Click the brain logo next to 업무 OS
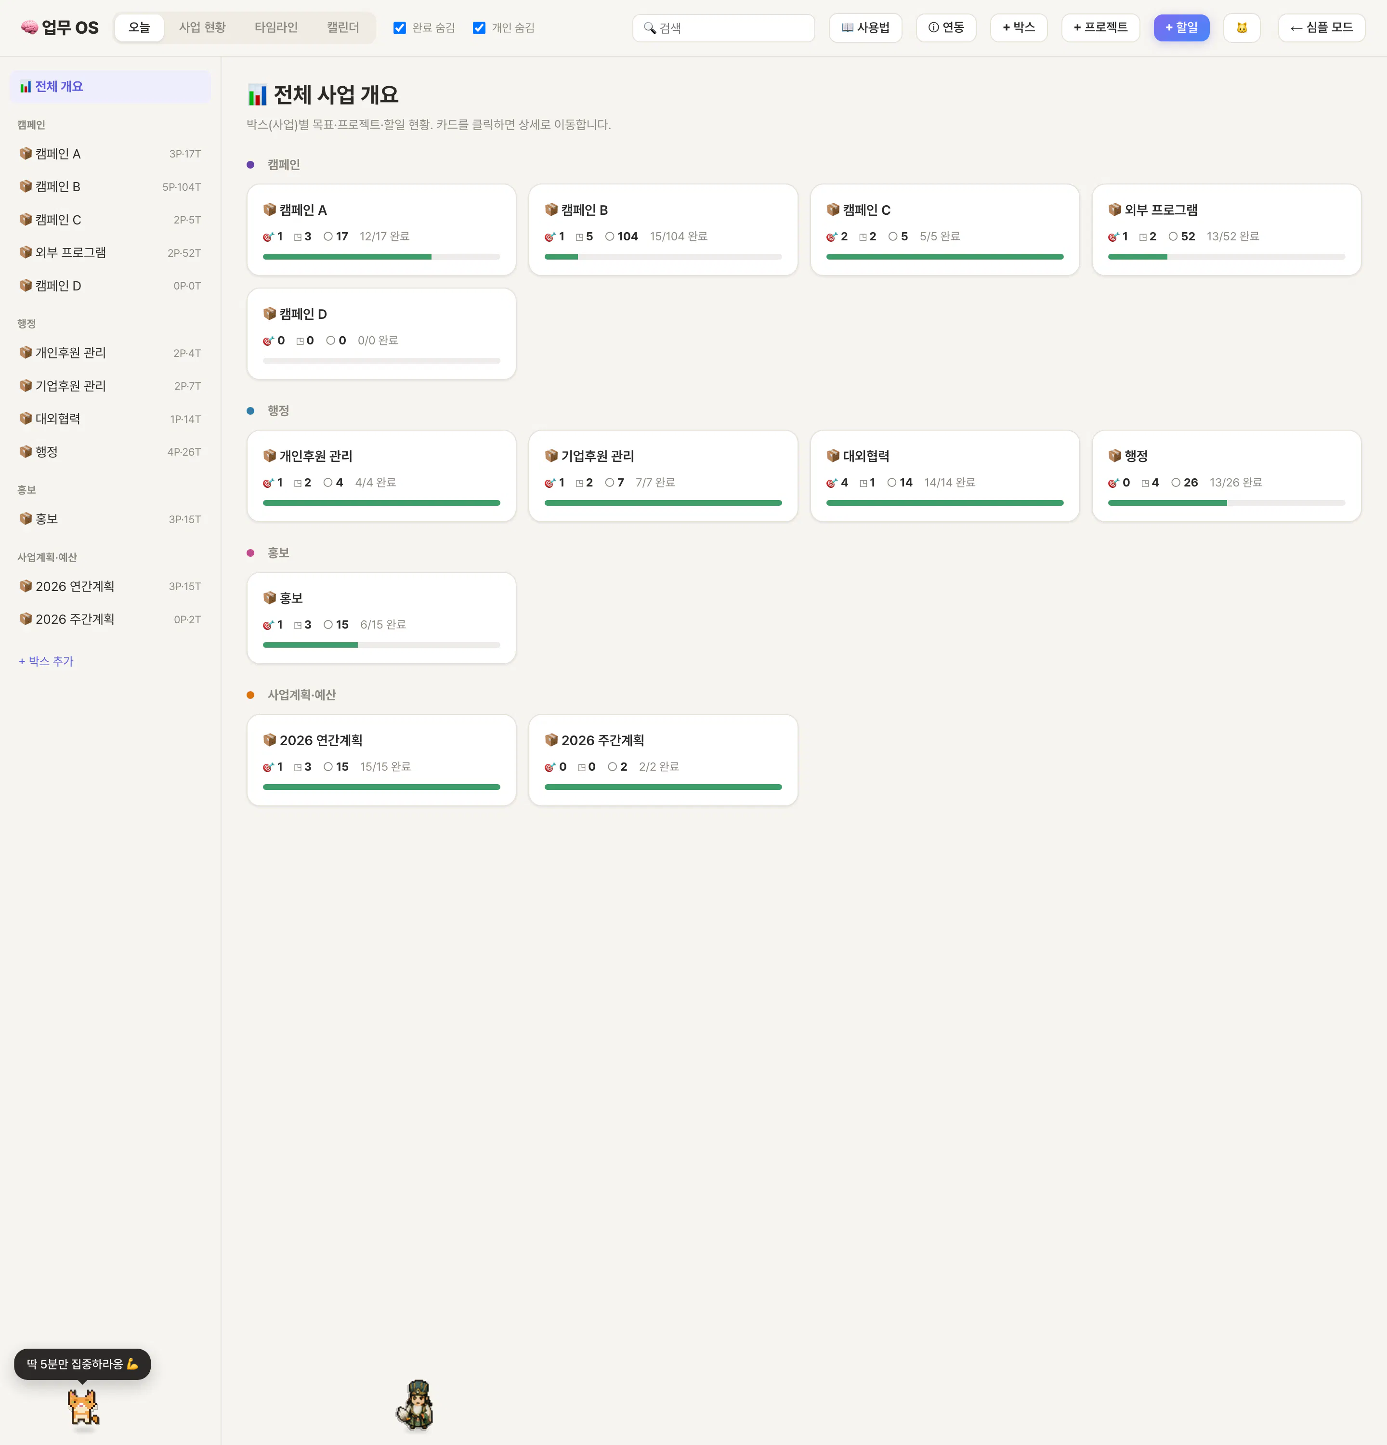 29,27
